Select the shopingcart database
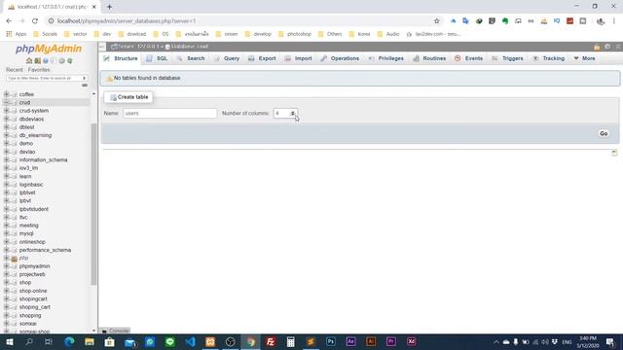The image size is (623, 350). 33,298
